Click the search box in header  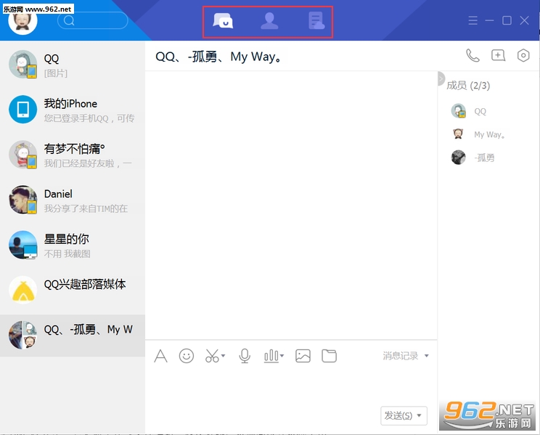click(93, 20)
